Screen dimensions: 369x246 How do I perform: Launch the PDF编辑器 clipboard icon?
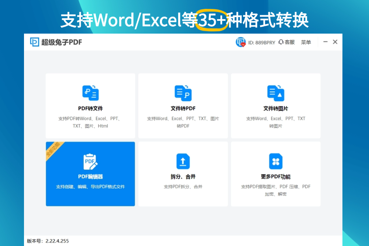point(90,161)
